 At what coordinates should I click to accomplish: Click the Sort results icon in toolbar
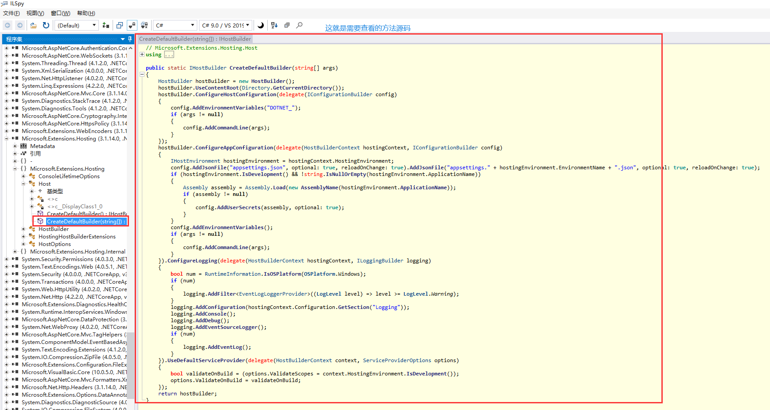(x=274, y=25)
